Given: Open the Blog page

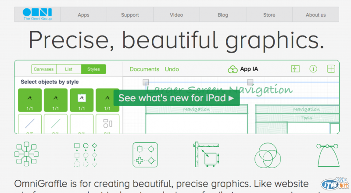Looking at the screenshot, I should (x=223, y=15).
